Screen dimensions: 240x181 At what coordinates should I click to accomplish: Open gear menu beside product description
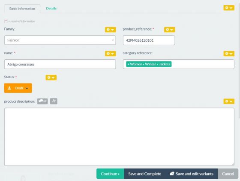pyautogui.click(x=229, y=101)
